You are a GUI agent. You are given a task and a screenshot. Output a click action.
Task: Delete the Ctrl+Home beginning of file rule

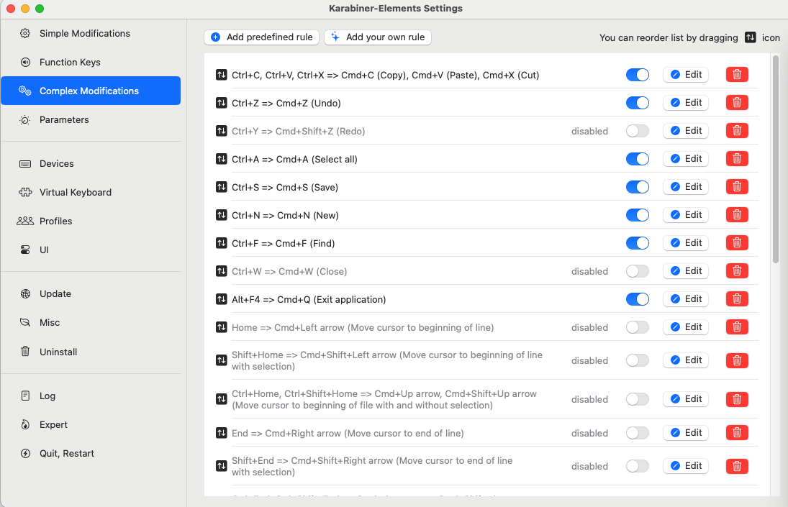click(x=737, y=399)
